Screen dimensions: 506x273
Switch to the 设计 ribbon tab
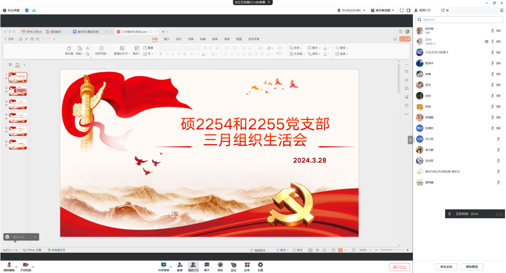[x=179, y=39]
